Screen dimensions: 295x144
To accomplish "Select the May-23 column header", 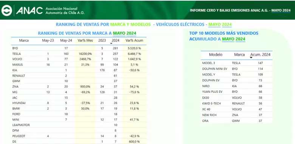I will (48, 40).
